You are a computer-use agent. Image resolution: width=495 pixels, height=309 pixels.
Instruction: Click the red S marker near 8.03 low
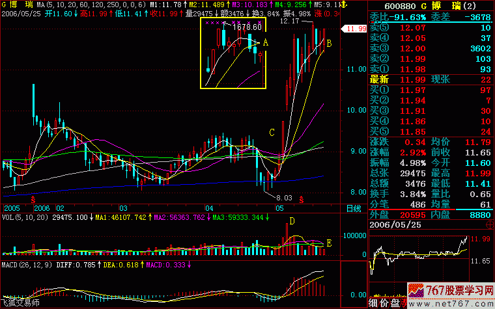[x=301, y=196]
